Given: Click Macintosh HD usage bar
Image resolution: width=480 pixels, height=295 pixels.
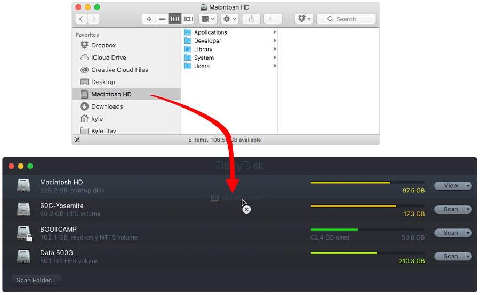Looking at the screenshot, I should pos(367,183).
